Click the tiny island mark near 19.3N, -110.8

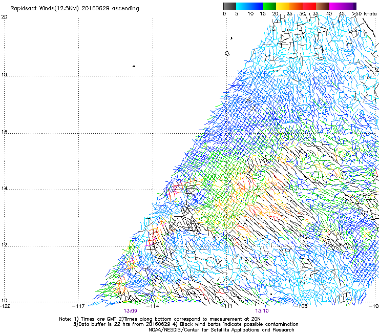[231, 38]
